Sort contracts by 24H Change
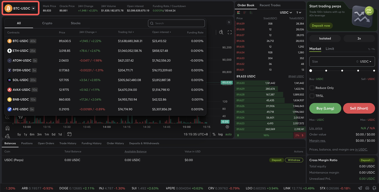Viewport: 379px width, 192px height. click(x=88, y=32)
